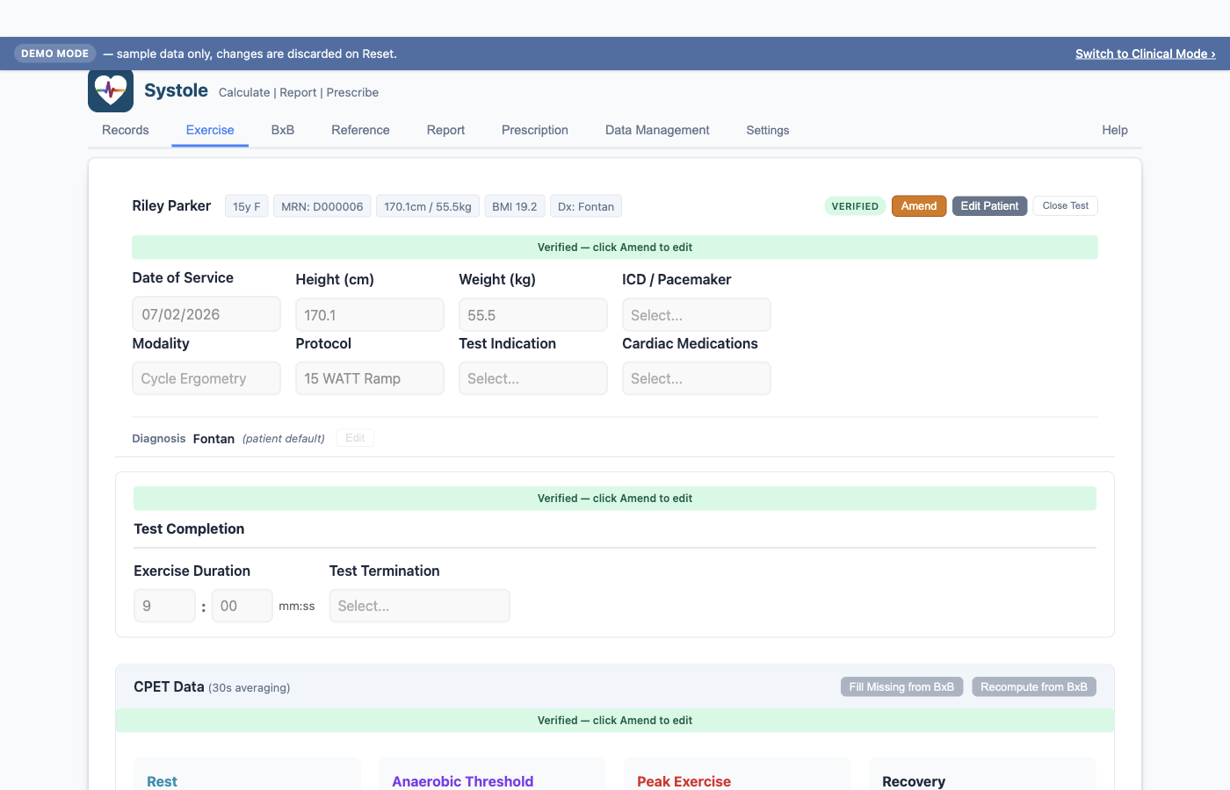Open the Test Indication dropdown
The width and height of the screenshot is (1230, 790).
(x=533, y=378)
